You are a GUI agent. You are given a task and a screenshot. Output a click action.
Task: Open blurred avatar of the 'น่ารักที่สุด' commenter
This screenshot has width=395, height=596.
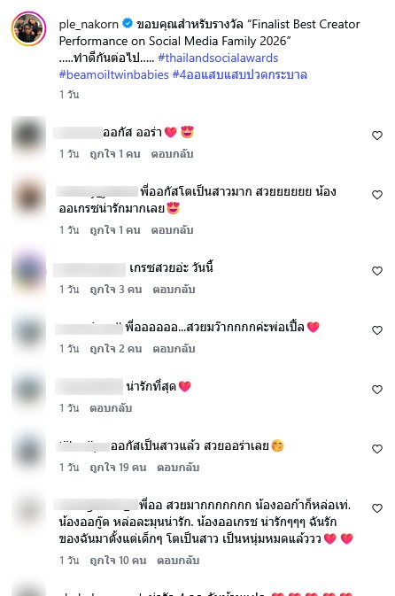coord(28,390)
